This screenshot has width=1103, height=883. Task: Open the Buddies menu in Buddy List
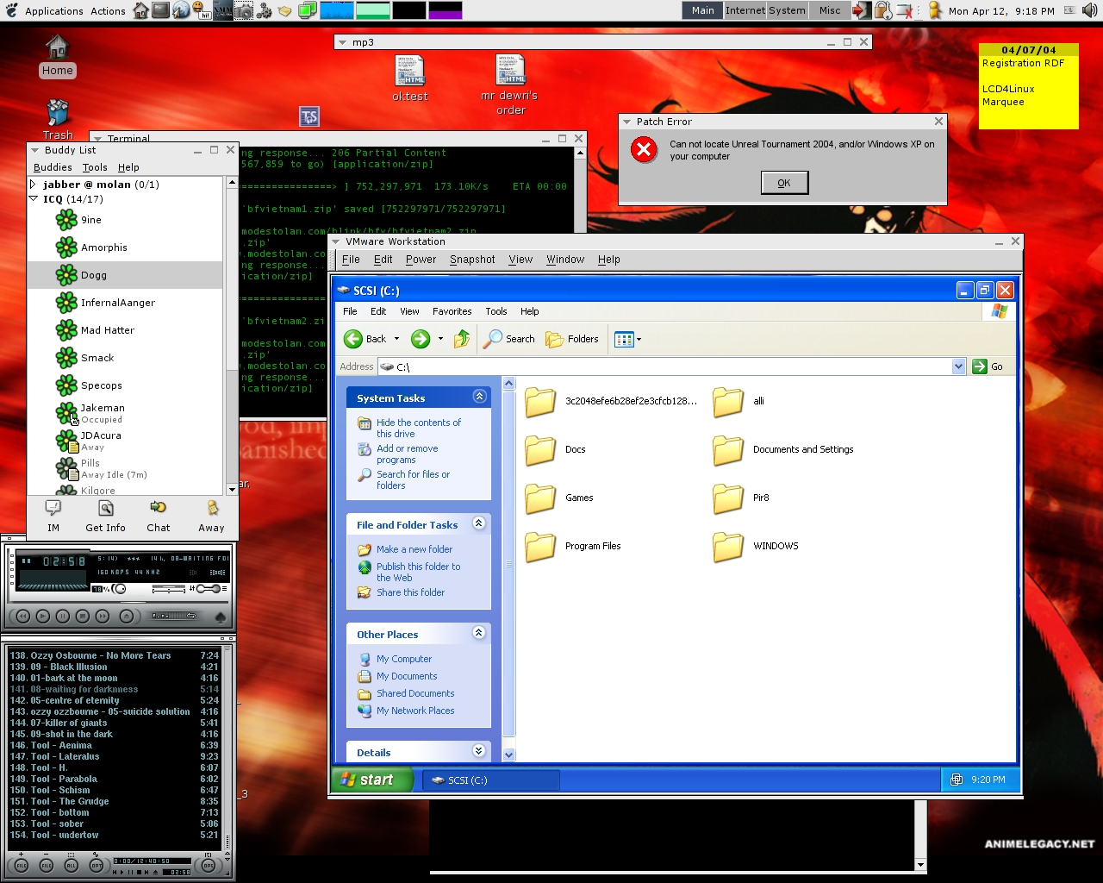[53, 167]
